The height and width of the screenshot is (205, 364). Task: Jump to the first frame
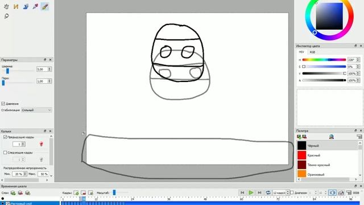coord(242,192)
